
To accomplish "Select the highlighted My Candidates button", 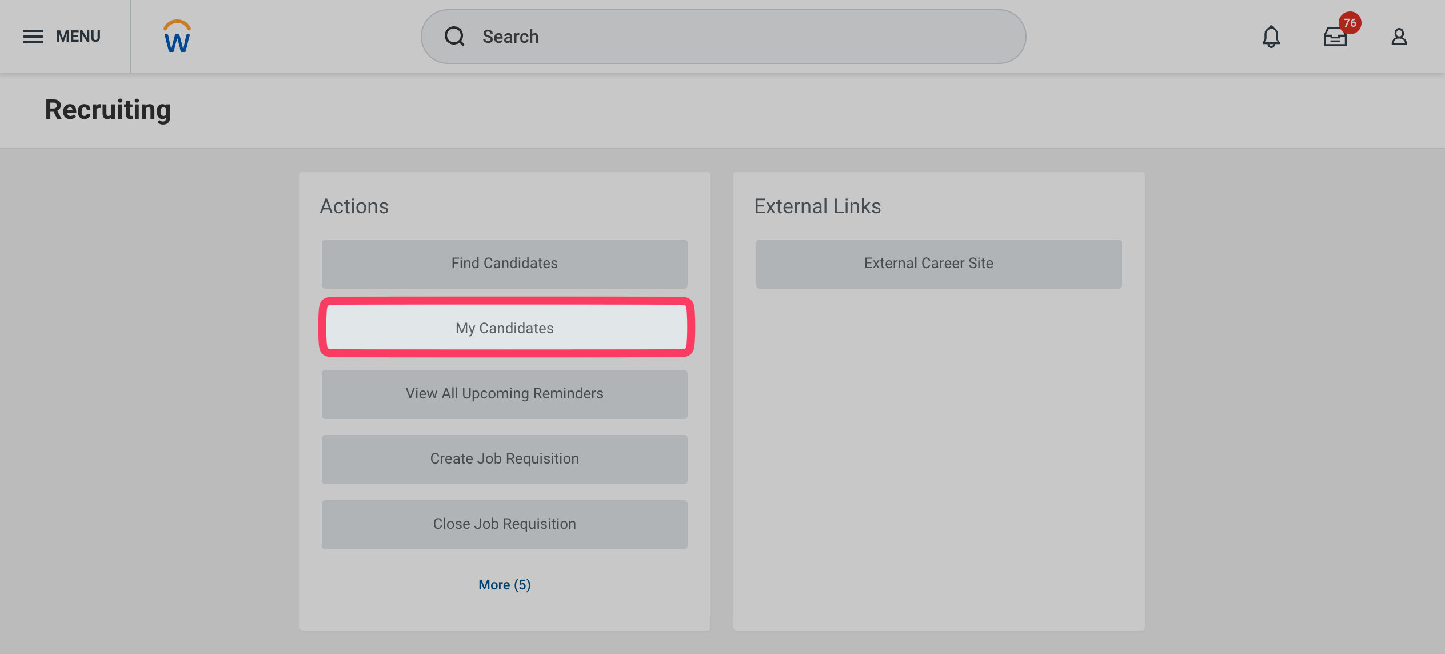I will pos(504,328).
